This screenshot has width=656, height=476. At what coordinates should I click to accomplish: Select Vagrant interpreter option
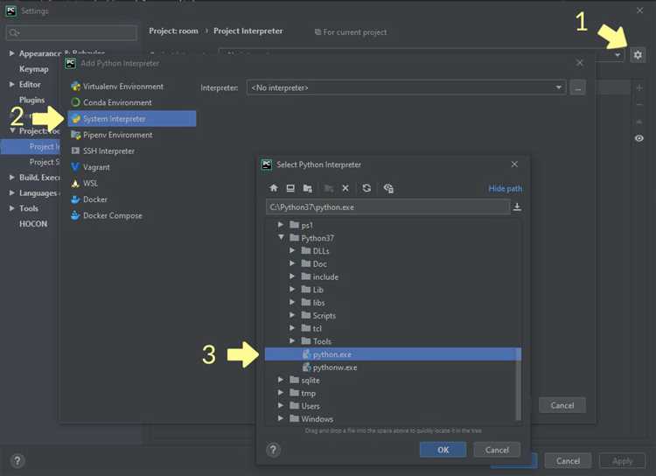tap(132, 167)
